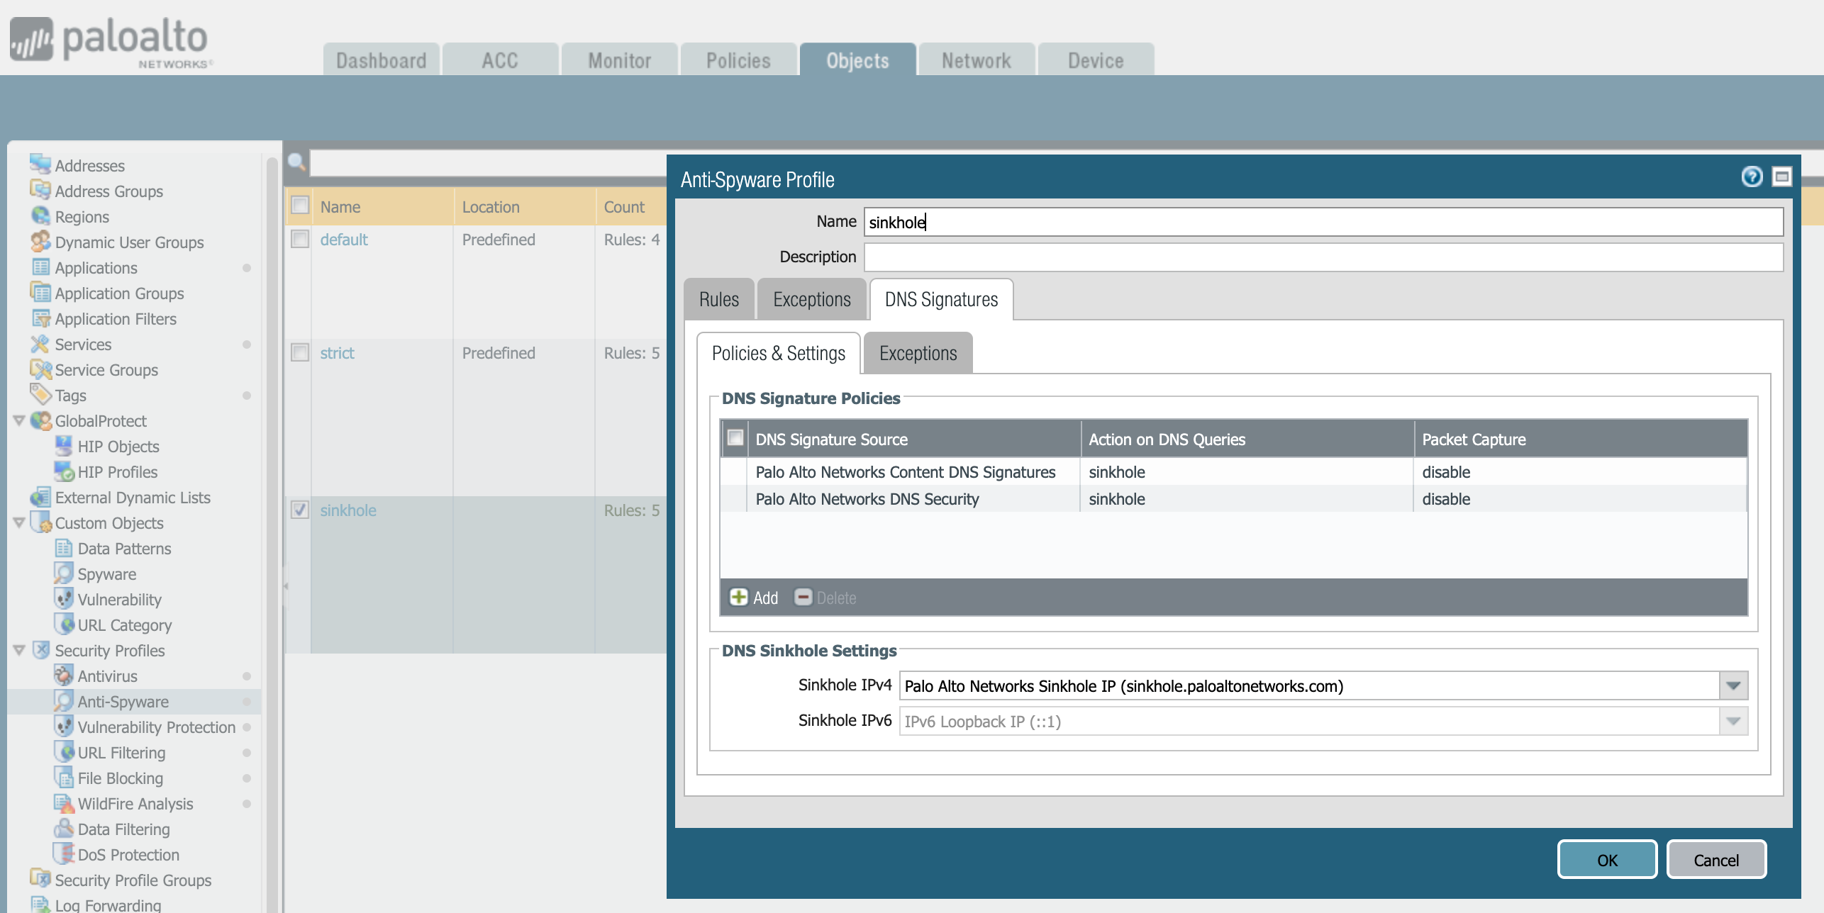Click the Add button under DNS Signature Policies

753,598
